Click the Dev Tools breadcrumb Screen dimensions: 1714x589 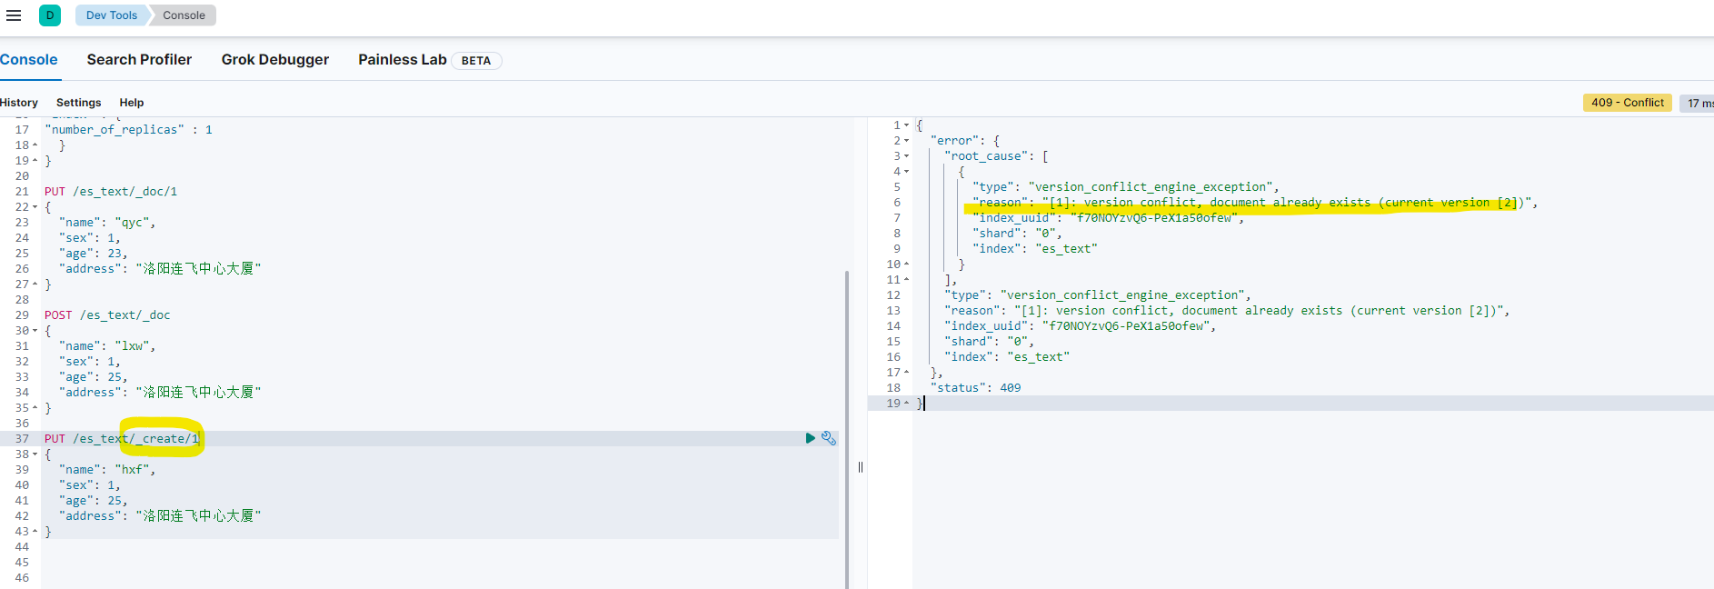tap(111, 15)
